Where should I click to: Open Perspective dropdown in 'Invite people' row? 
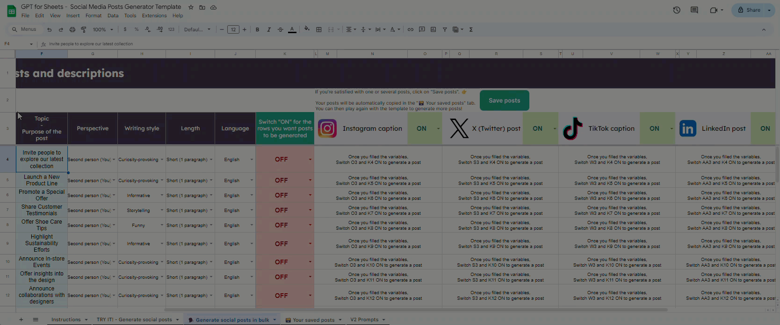[x=114, y=159]
